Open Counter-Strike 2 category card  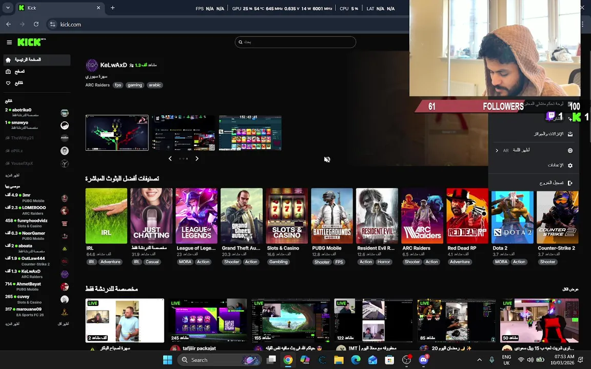[558, 217]
